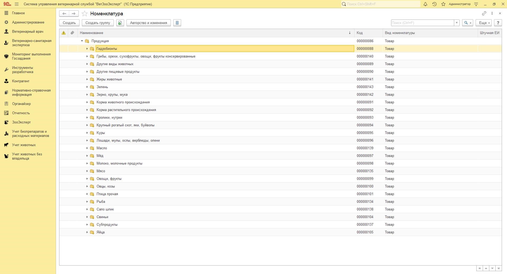
Task: Open the Ветеринарный врач section
Action: 28,32
